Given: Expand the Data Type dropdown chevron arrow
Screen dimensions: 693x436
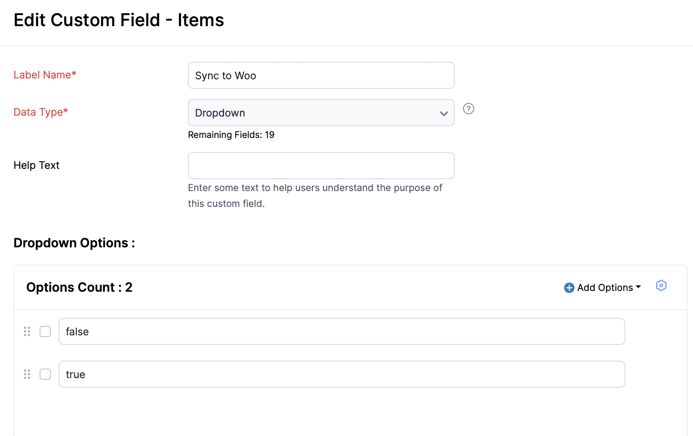Looking at the screenshot, I should click(444, 113).
